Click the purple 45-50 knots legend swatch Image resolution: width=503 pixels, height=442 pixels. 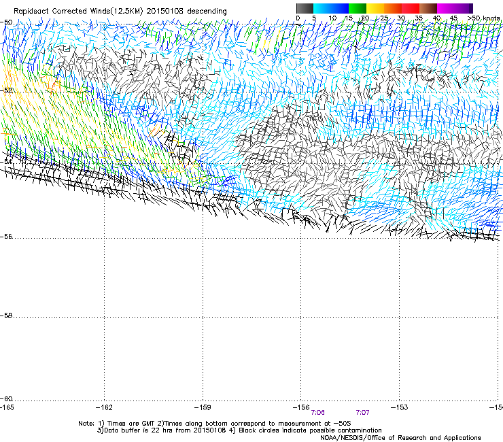coord(464,8)
